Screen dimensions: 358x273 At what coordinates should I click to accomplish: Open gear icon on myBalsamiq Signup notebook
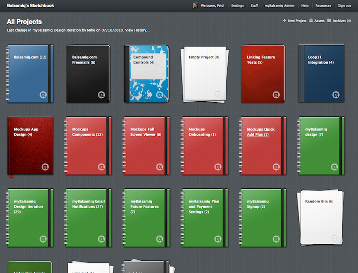[276, 239]
